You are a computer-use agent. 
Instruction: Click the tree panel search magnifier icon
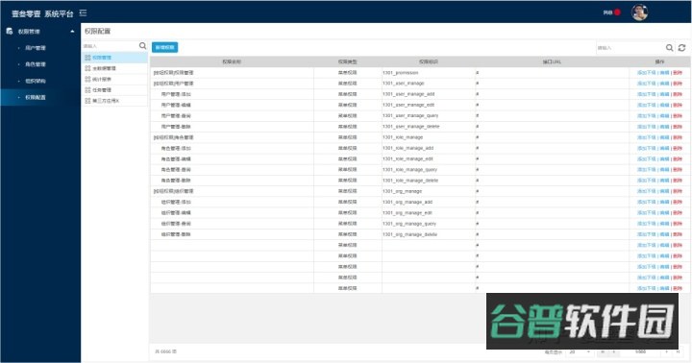(x=142, y=46)
